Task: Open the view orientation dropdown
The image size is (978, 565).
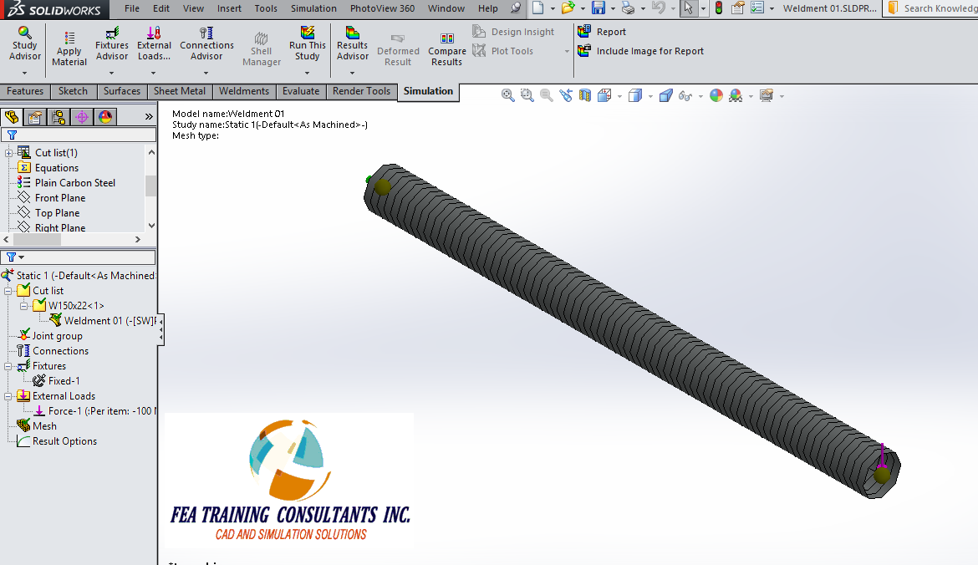Action: 619,95
